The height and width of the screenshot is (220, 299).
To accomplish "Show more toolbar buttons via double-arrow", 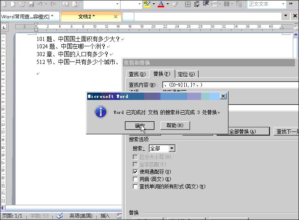I will 291,4.
